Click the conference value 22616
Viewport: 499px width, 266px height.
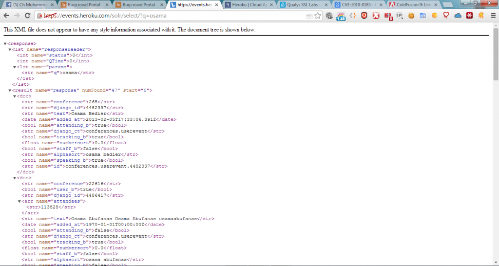[x=96, y=184]
